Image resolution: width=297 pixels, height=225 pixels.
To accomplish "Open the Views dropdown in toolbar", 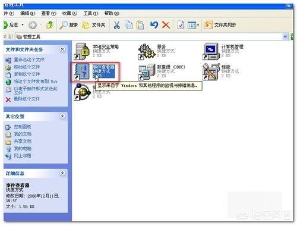I will click(193, 25).
